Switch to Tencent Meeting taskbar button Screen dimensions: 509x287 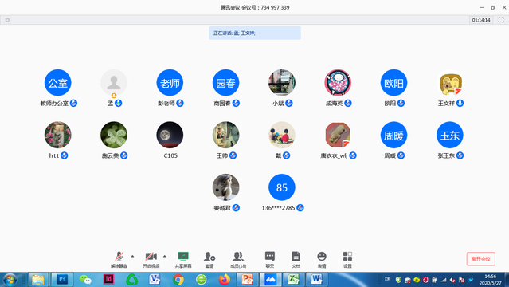(x=270, y=280)
